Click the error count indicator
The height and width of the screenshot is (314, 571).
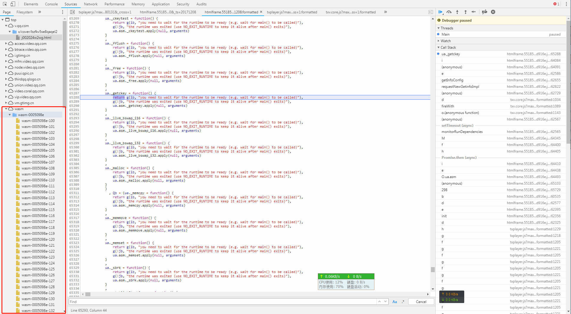[x=556, y=4]
